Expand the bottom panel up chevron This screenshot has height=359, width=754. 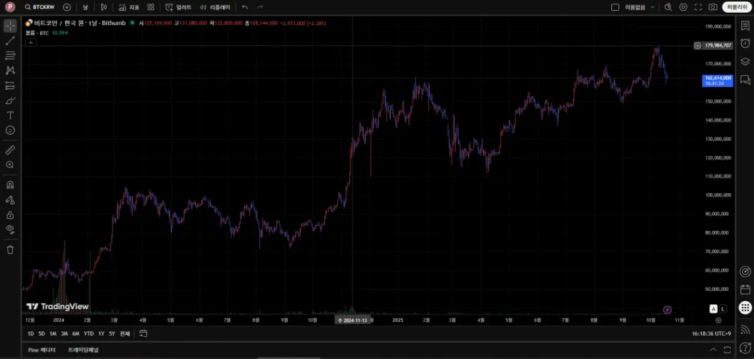[x=713, y=350]
